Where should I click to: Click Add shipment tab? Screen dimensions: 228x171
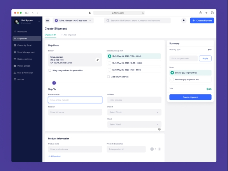[68, 35]
